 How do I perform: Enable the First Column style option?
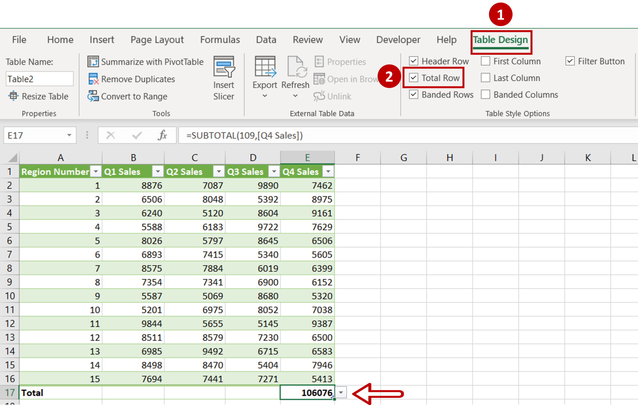(485, 61)
